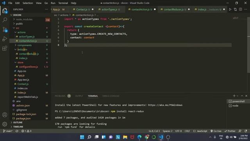Create a new terminal with plus icon
The image size is (250, 141).
point(234,96)
